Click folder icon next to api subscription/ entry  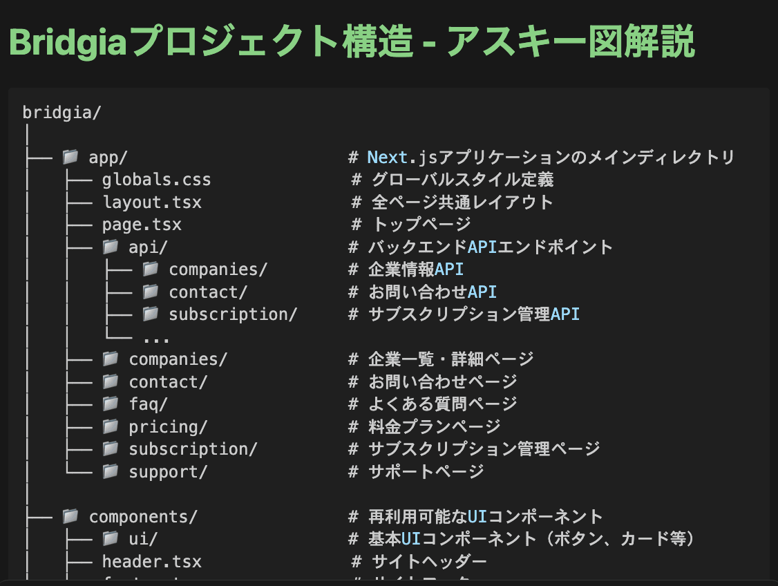tap(151, 314)
